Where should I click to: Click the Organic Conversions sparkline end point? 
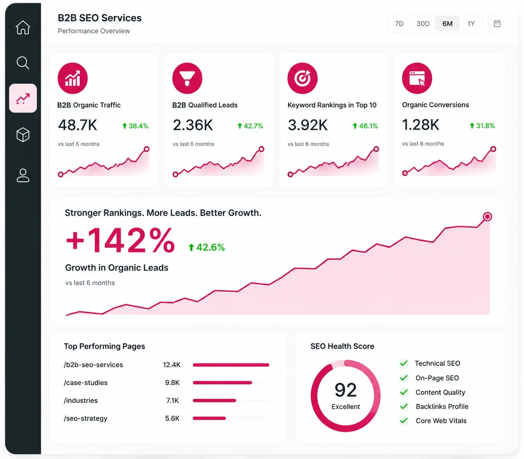click(x=493, y=149)
